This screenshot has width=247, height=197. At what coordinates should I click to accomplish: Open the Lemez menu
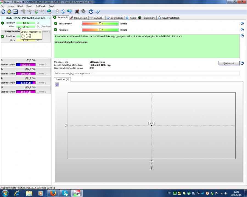(x=11, y=6)
